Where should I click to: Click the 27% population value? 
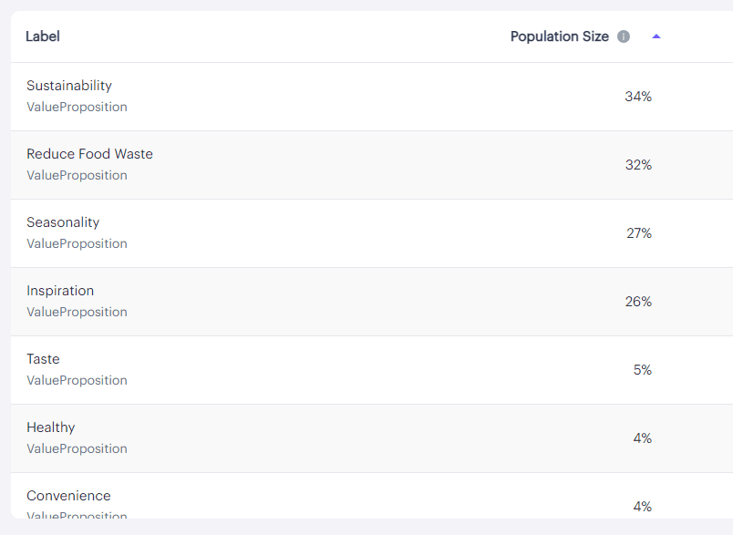pyautogui.click(x=639, y=233)
